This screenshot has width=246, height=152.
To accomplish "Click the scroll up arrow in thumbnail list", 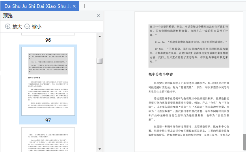I will click(100, 36).
